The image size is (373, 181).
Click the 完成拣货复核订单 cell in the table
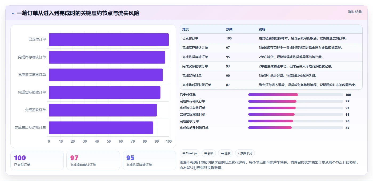(x=195, y=57)
